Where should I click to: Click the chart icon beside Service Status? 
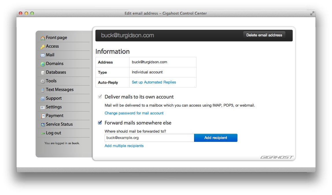(43, 125)
